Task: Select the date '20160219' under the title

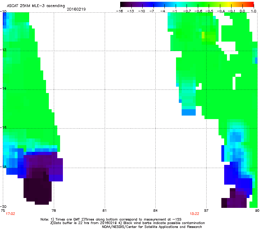Action: pyautogui.click(x=76, y=9)
